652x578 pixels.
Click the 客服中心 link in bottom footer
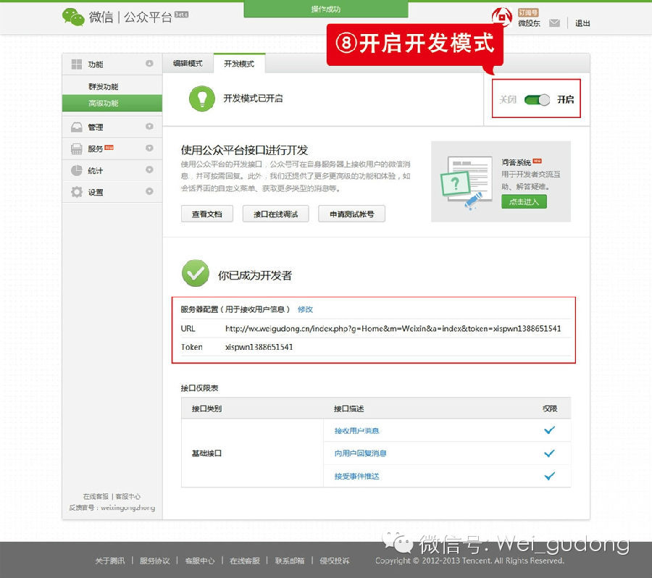200,561
